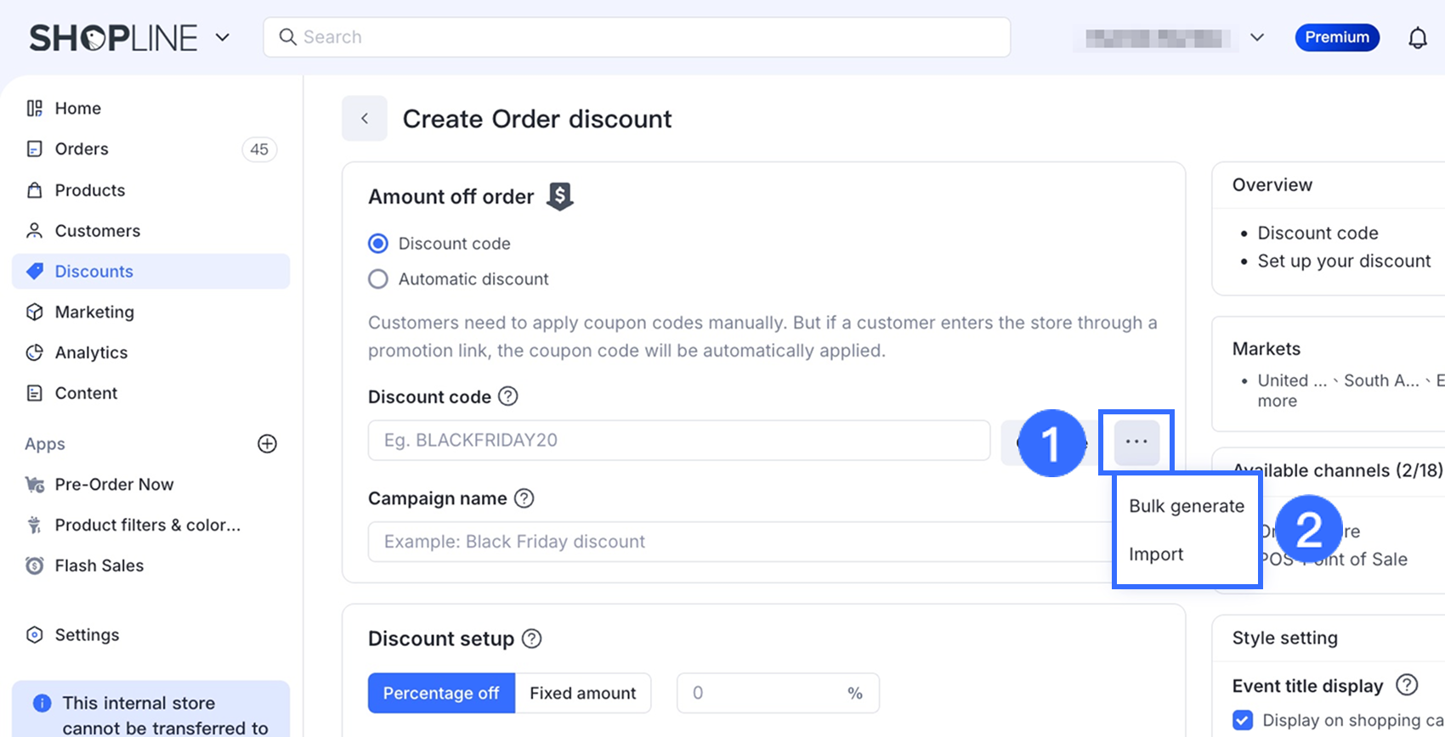The width and height of the screenshot is (1445, 737).
Task: Open the Premium plan badge
Action: click(x=1336, y=37)
